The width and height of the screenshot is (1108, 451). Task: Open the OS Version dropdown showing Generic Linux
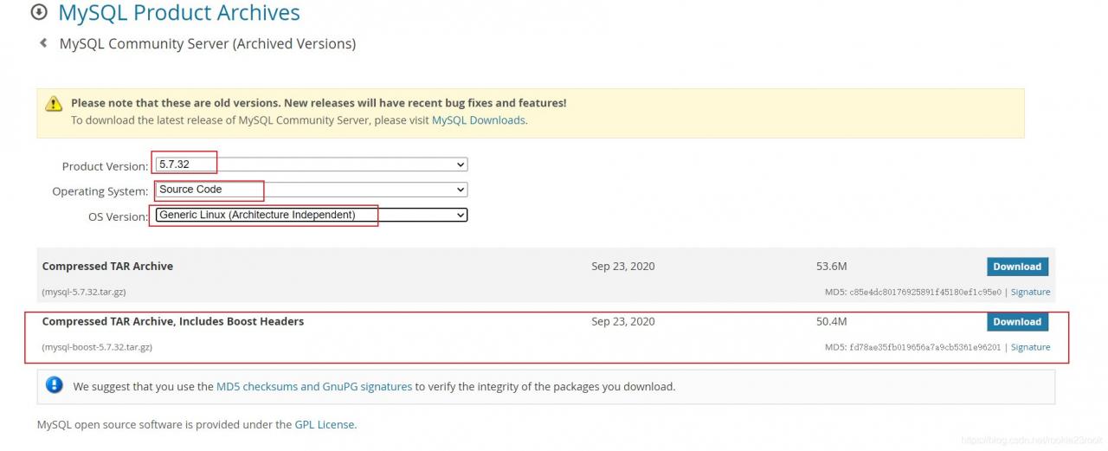pyautogui.click(x=312, y=215)
